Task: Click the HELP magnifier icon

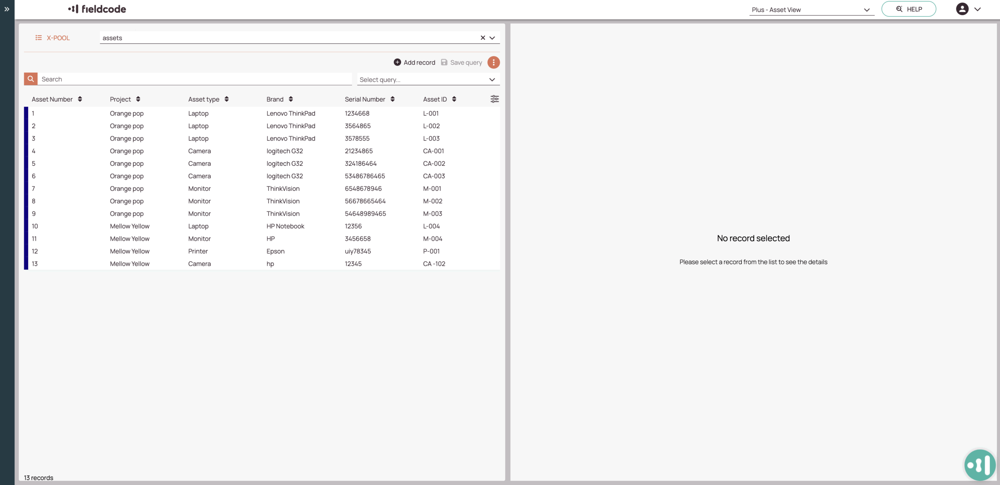Action: pyautogui.click(x=899, y=9)
